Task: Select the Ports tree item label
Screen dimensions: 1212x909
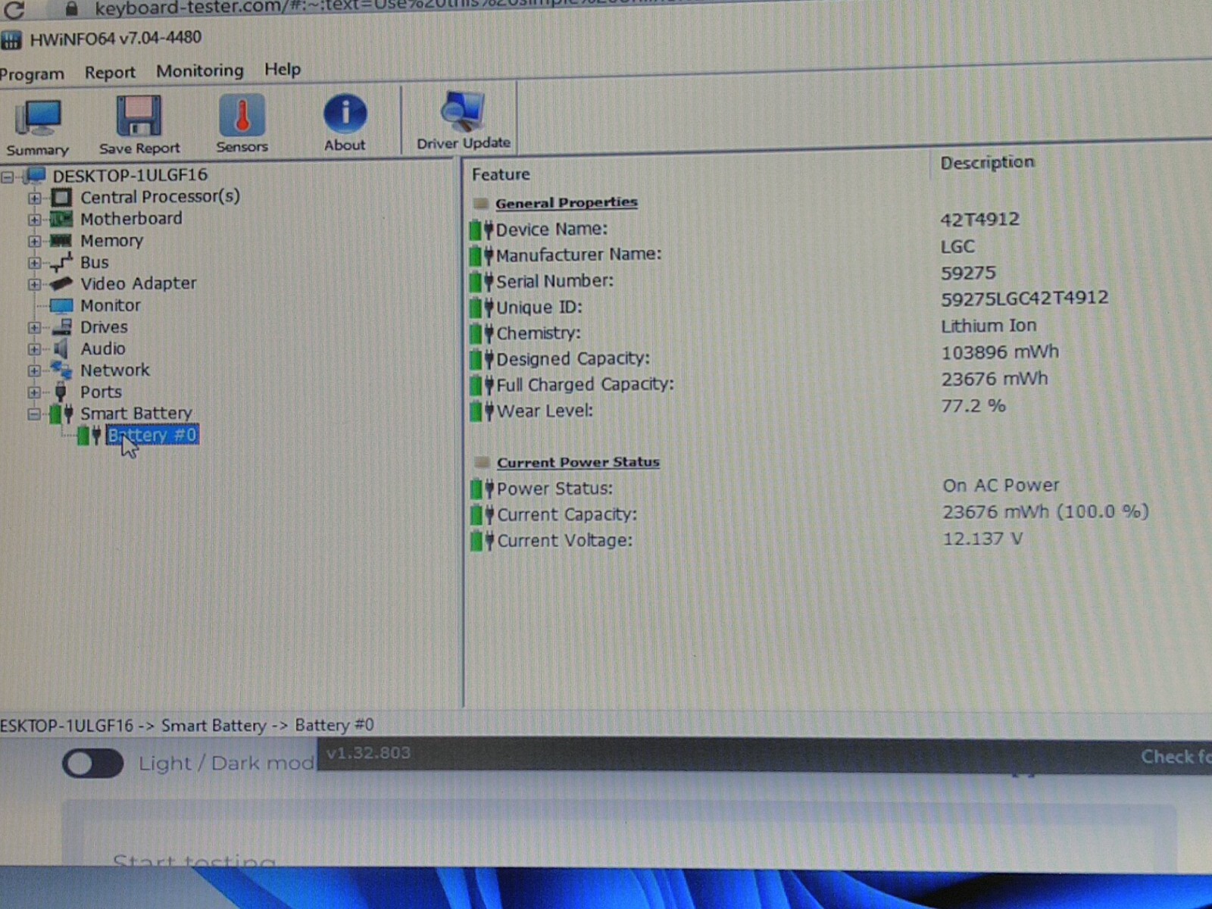Action: (x=101, y=392)
